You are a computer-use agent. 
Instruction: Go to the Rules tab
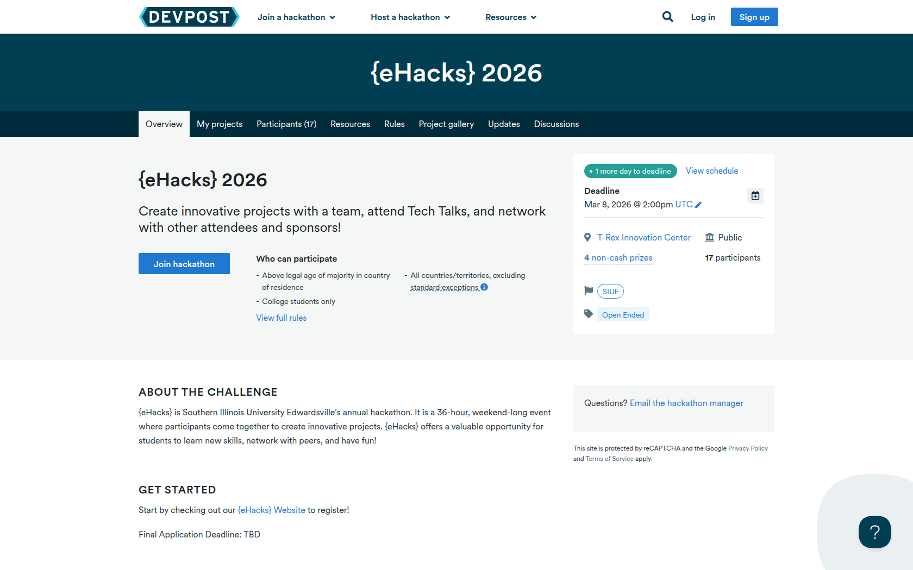(x=395, y=124)
